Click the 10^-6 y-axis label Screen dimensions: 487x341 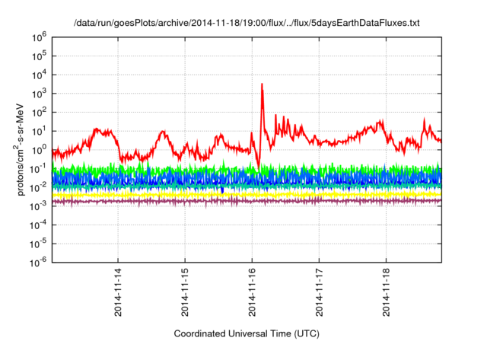click(38, 263)
